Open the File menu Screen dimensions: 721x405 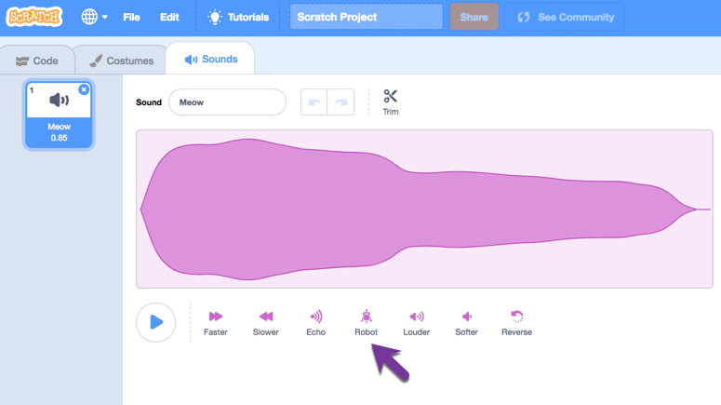pyautogui.click(x=131, y=17)
